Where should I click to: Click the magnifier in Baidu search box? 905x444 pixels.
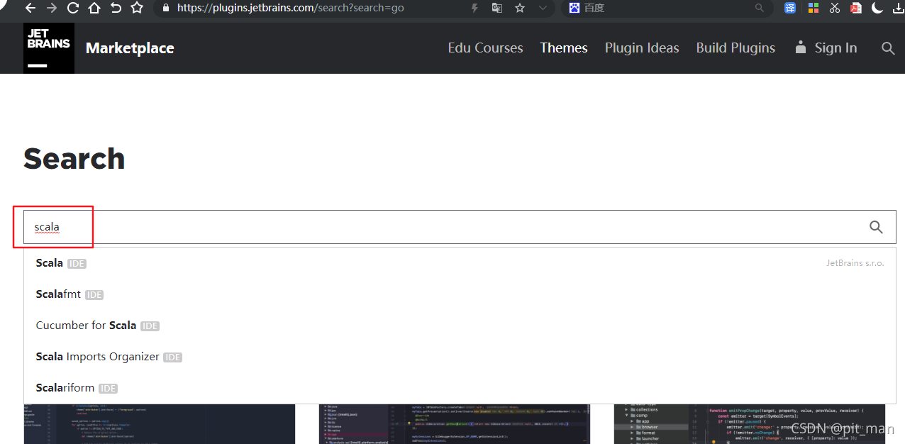pos(760,9)
